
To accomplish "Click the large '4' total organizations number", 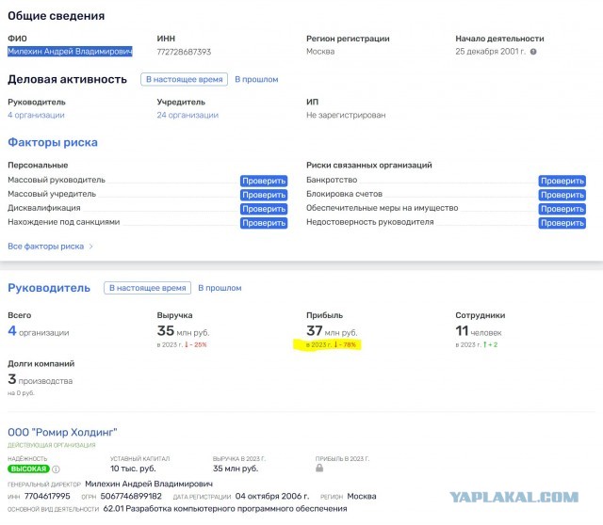I will (12, 331).
